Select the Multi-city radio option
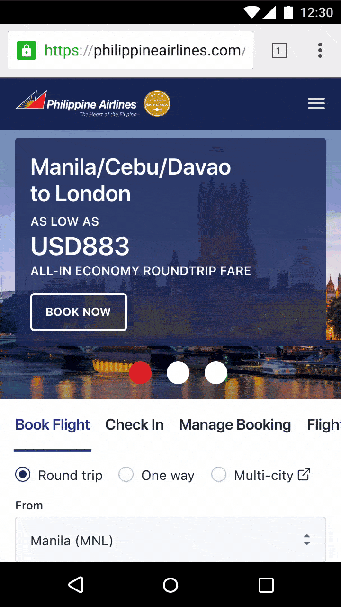 coord(219,475)
